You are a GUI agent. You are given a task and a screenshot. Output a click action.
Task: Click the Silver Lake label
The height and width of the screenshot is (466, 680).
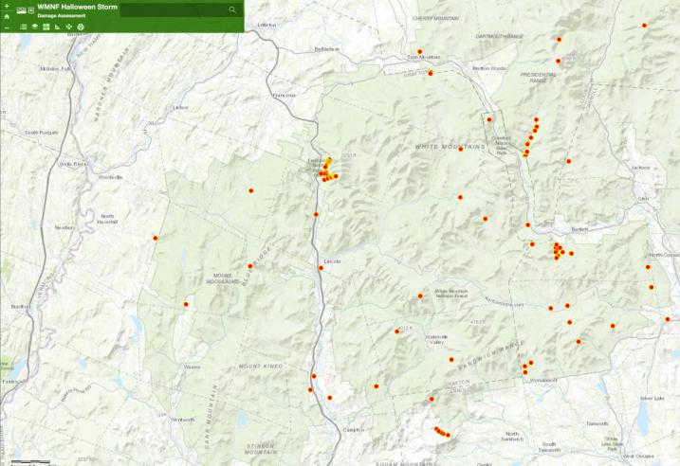click(x=652, y=398)
